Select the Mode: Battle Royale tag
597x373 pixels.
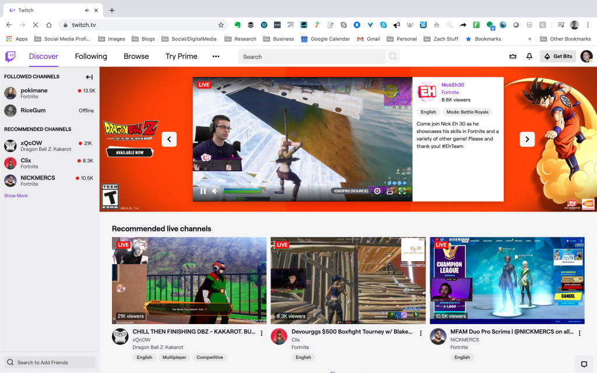click(467, 112)
